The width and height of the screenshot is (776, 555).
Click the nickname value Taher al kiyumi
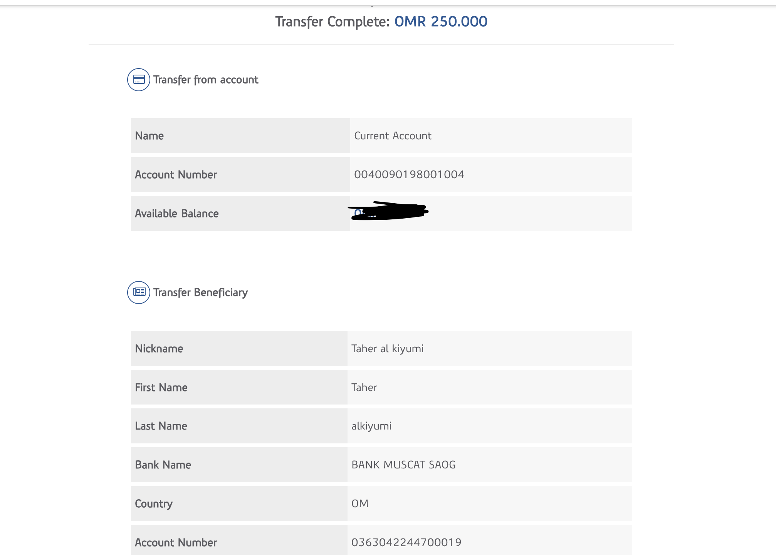[387, 349]
